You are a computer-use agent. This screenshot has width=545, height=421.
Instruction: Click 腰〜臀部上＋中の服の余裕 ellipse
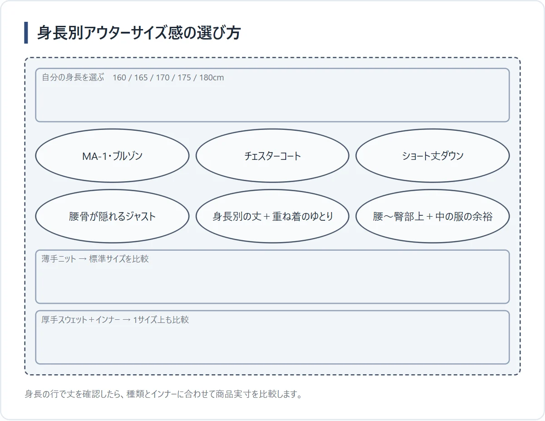[432, 216]
